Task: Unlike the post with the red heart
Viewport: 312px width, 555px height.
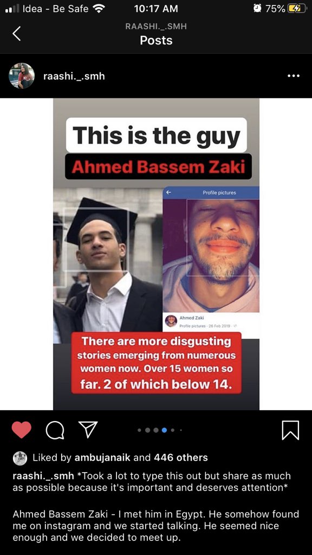Action: pyautogui.click(x=22, y=430)
